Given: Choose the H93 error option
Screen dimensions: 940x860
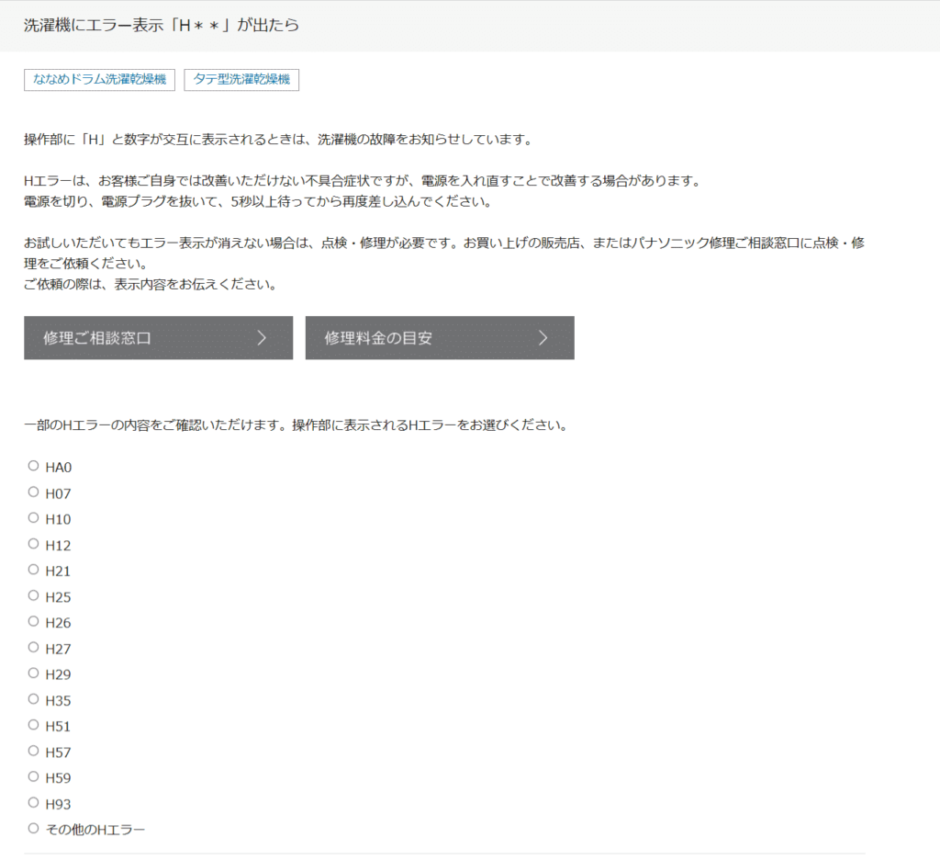Looking at the screenshot, I should click(x=34, y=802).
